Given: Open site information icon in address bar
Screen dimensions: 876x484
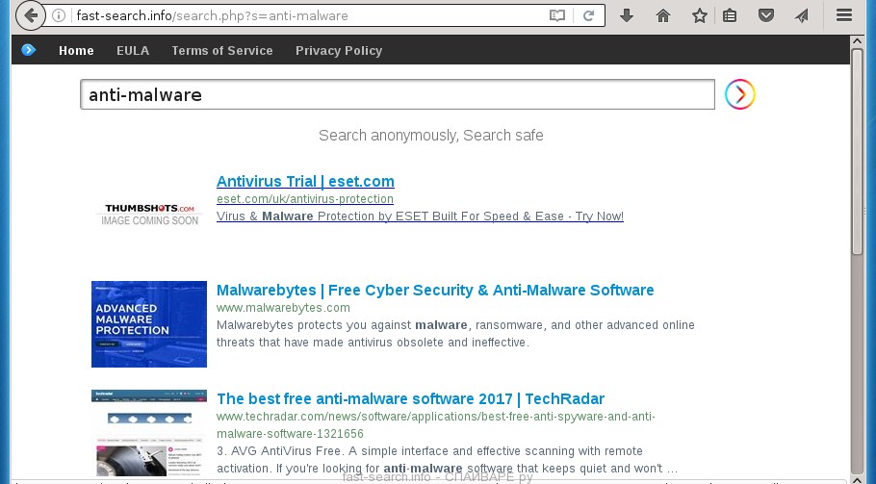Looking at the screenshot, I should [59, 15].
